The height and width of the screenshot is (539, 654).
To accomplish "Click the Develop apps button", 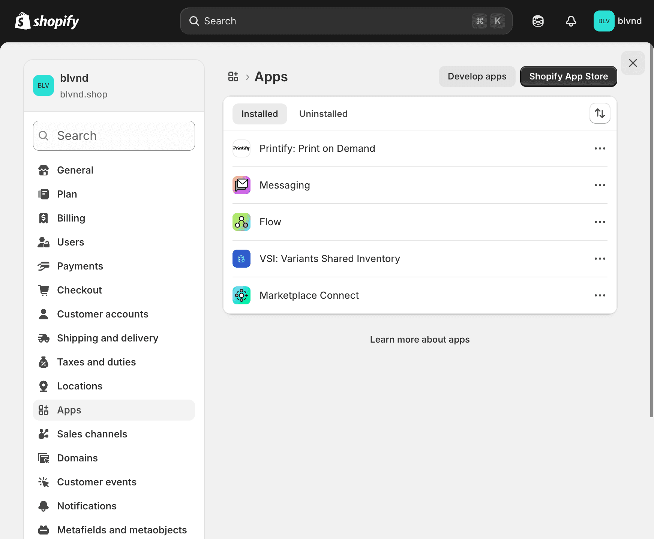I will (477, 76).
